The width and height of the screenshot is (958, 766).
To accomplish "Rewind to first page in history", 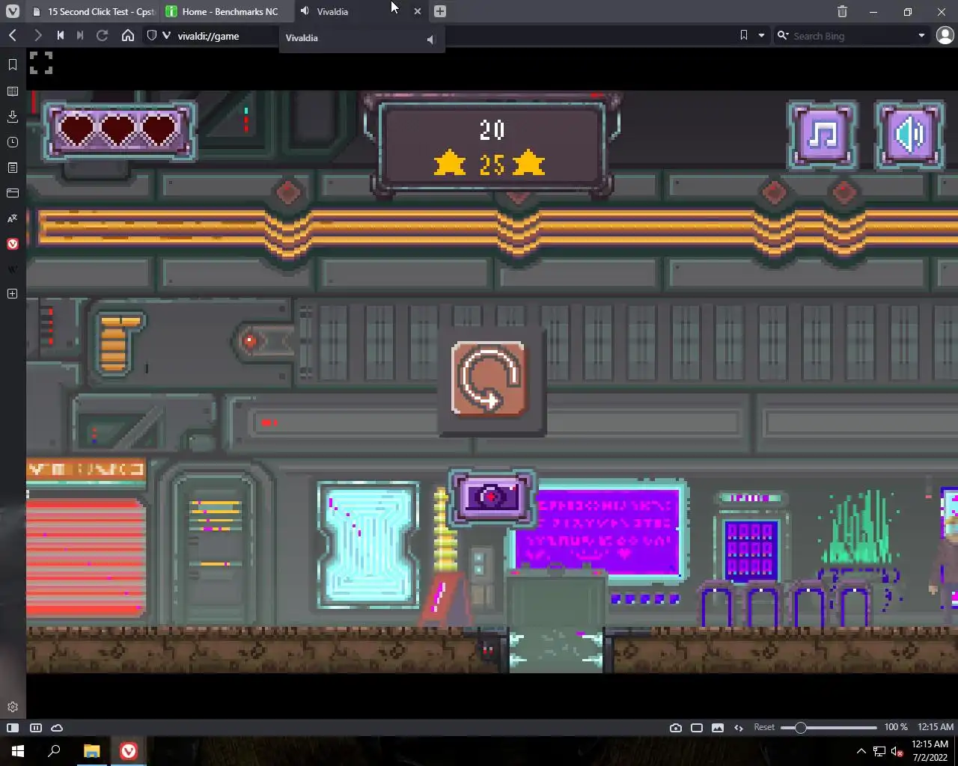I will (x=61, y=35).
